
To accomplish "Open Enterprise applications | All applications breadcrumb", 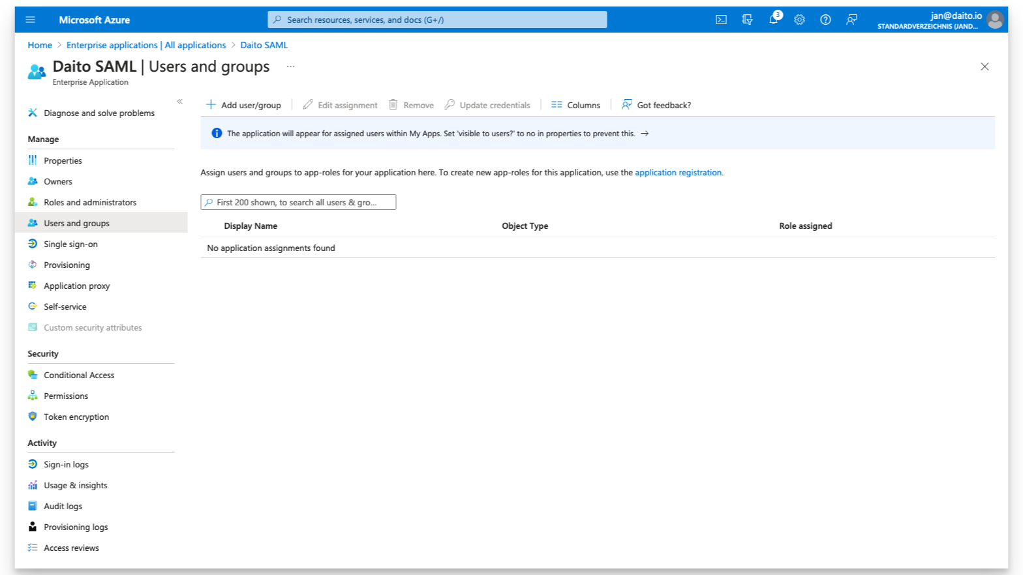I will [146, 45].
